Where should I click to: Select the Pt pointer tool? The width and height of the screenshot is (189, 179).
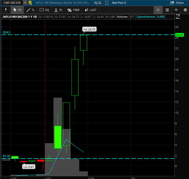pyautogui.click(x=17, y=10)
